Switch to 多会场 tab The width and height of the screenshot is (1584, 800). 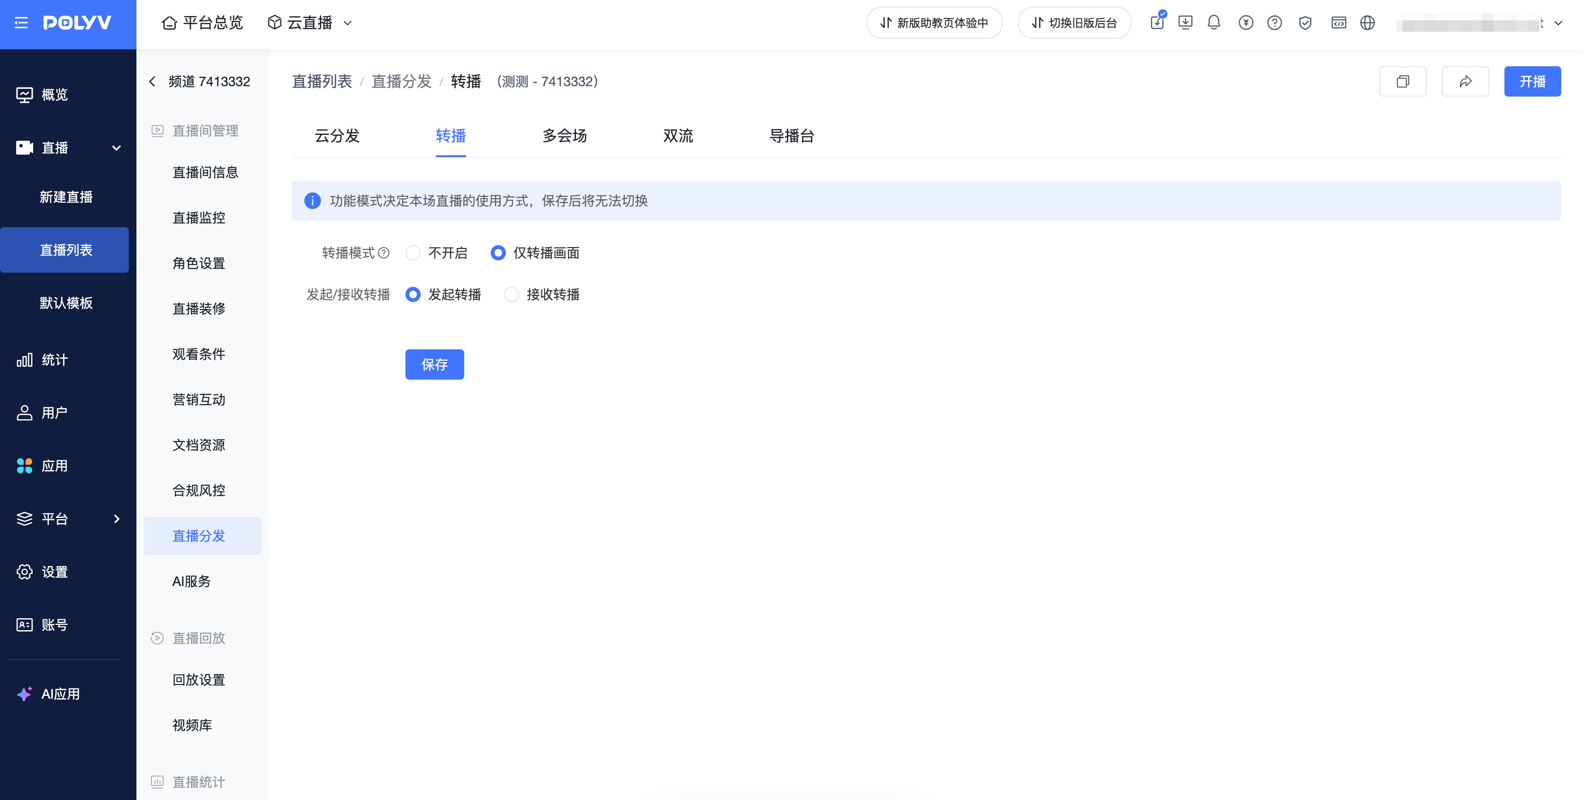[565, 136]
